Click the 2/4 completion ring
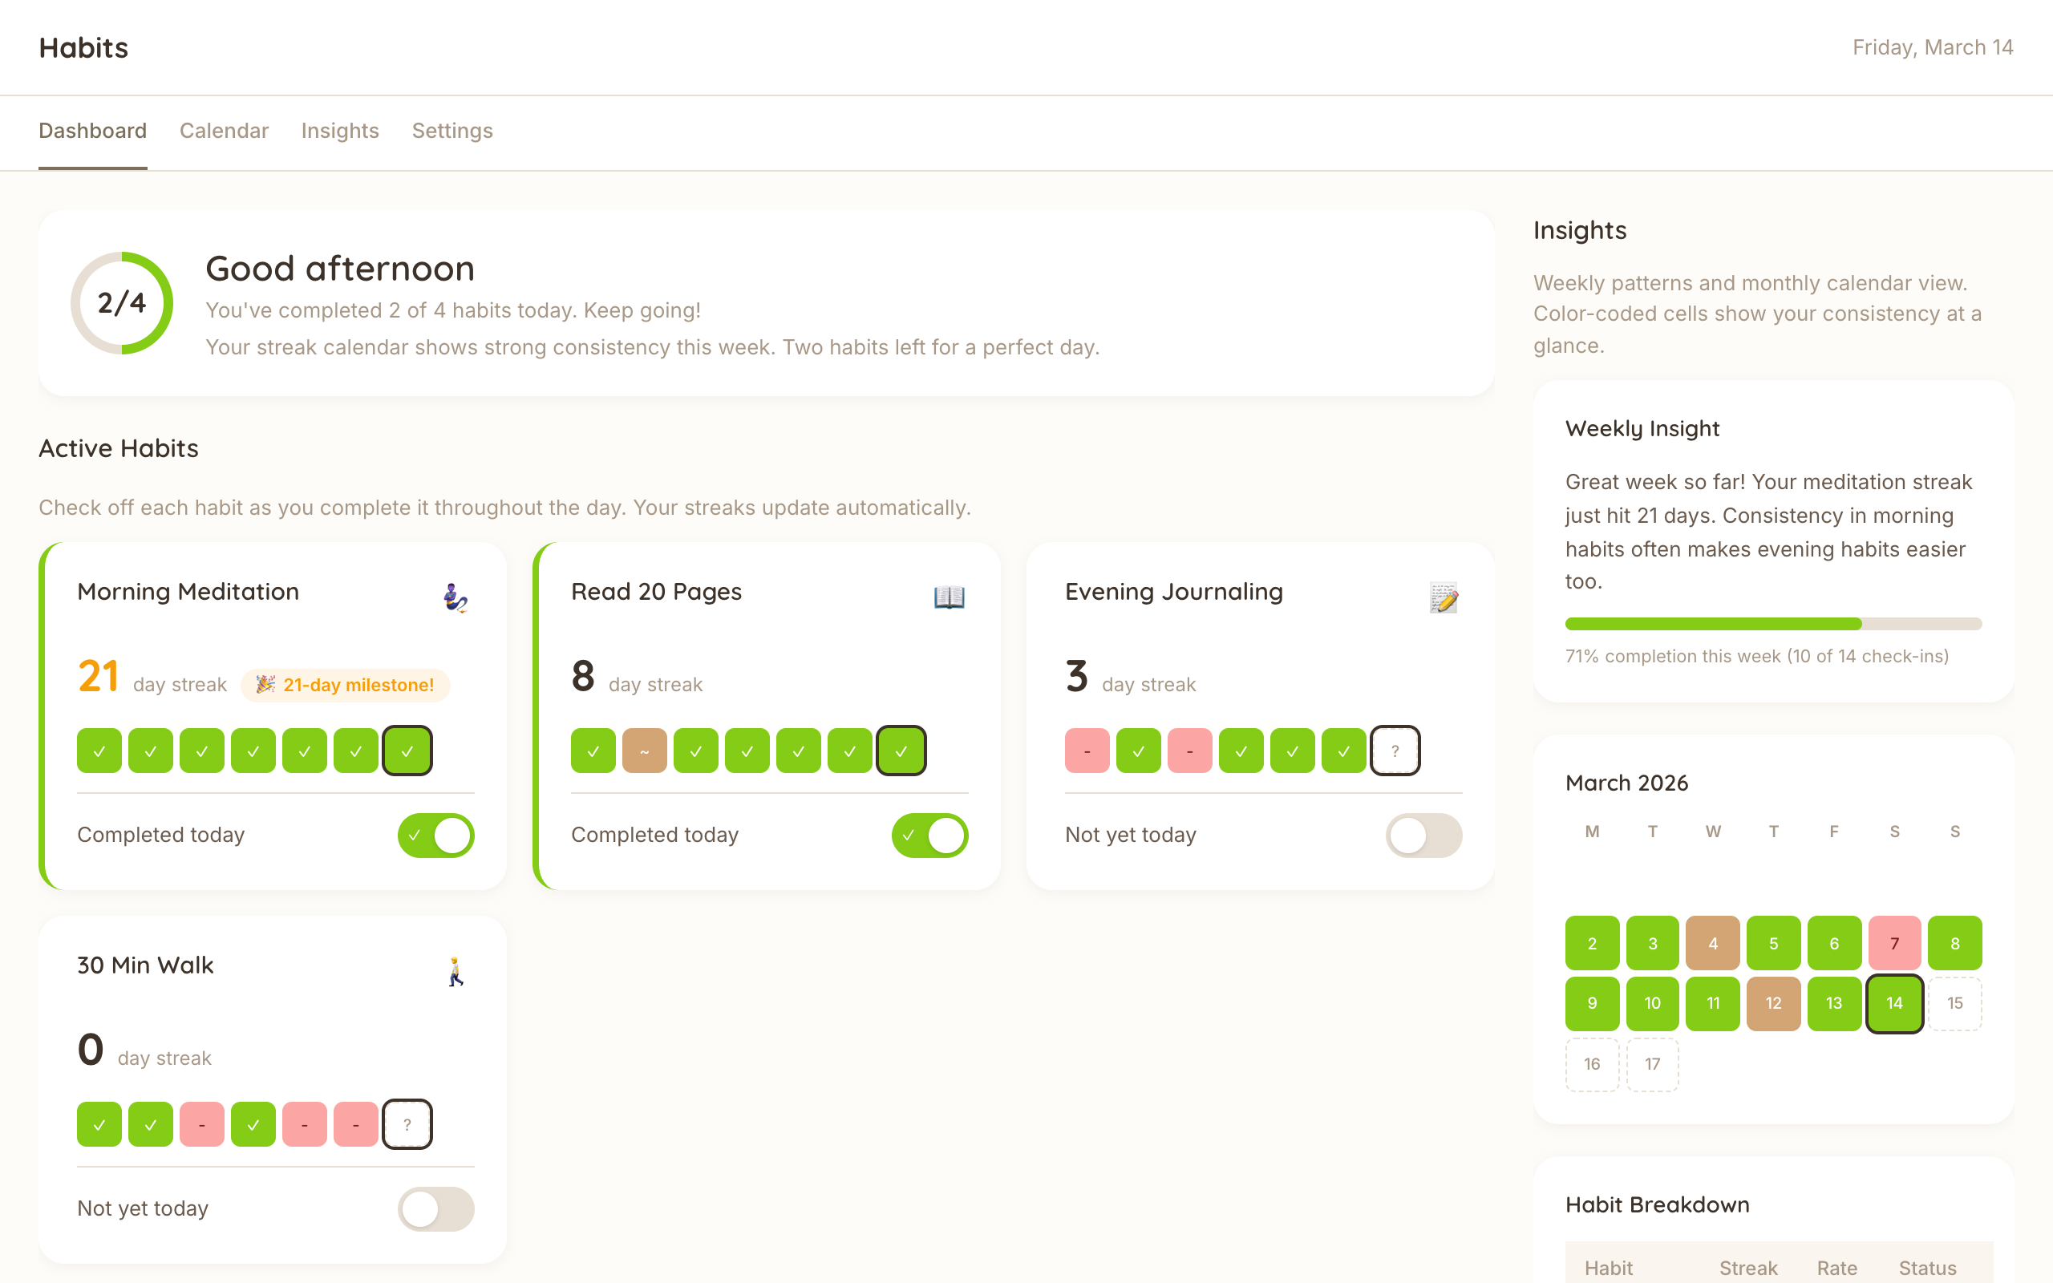 pyautogui.click(x=121, y=302)
